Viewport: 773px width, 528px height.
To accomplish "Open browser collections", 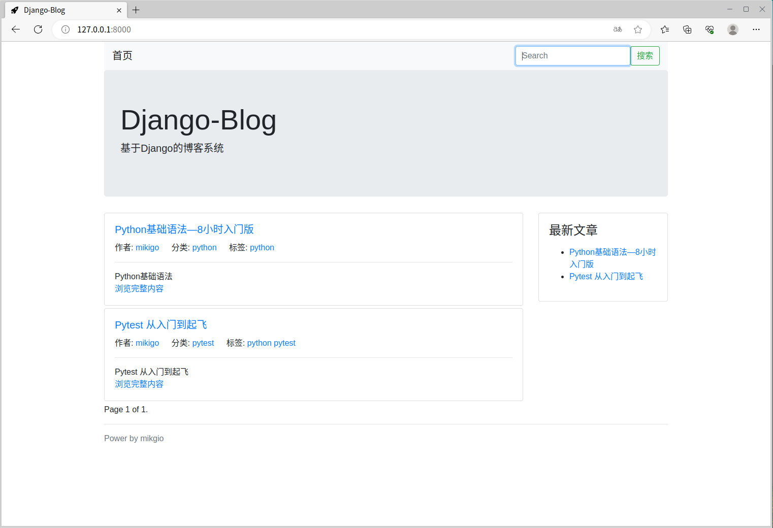I will [687, 29].
